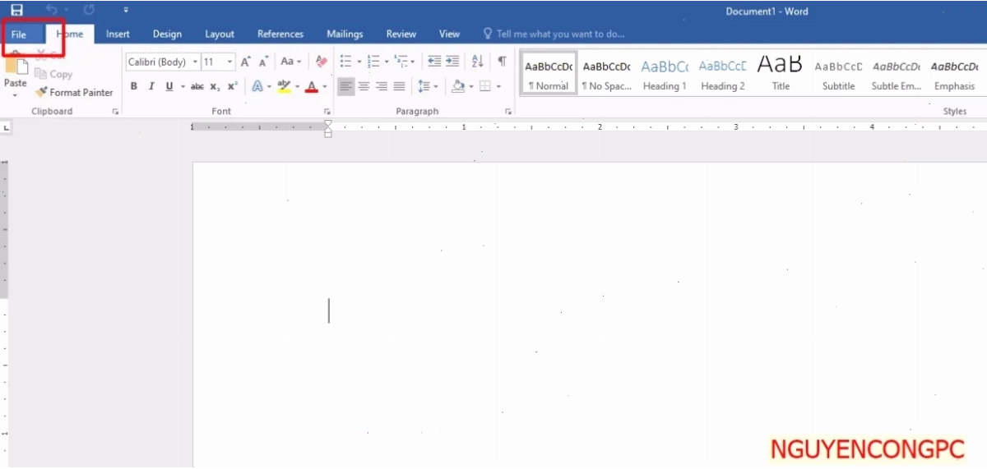Switch to the Review tab

click(401, 34)
